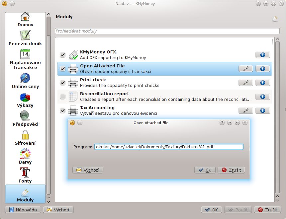The height and width of the screenshot is (219, 286).
Task: Open the Předpověď settings page
Action: coord(25,118)
